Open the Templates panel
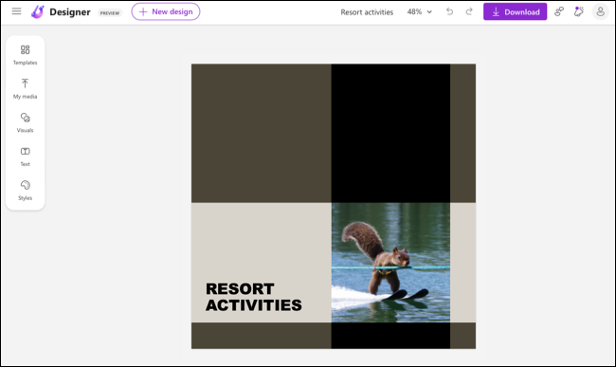616x367 pixels. pos(26,55)
